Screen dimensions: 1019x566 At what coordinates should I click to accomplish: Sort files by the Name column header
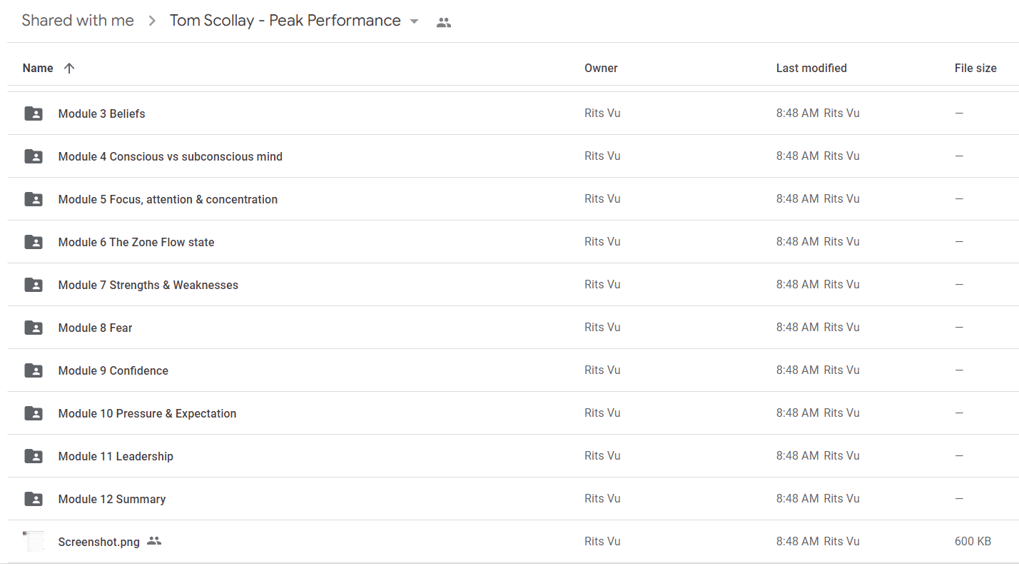(38, 69)
